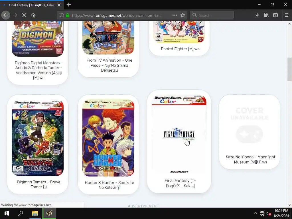Open Digimon Tamers - Brave Tamer (j) link
This screenshot has width=292, height=219.
tap(39, 184)
